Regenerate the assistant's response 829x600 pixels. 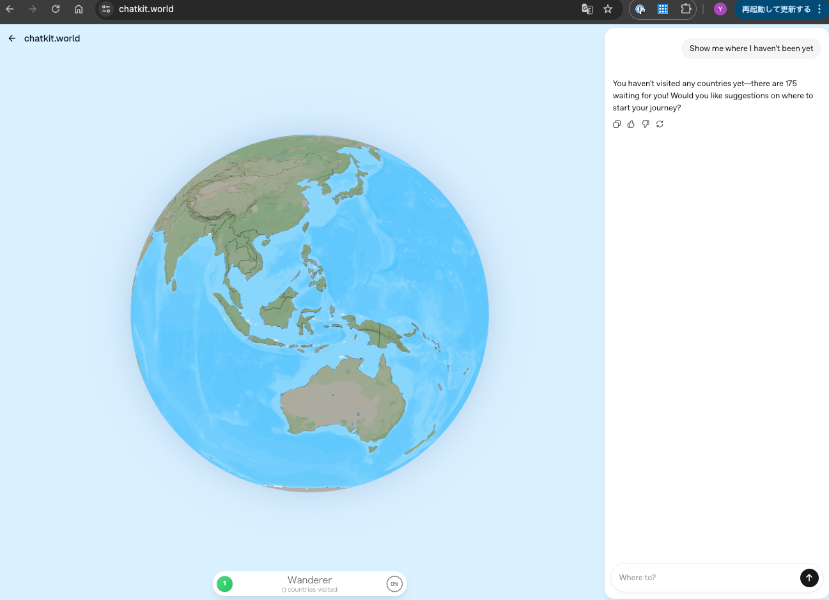[660, 124]
